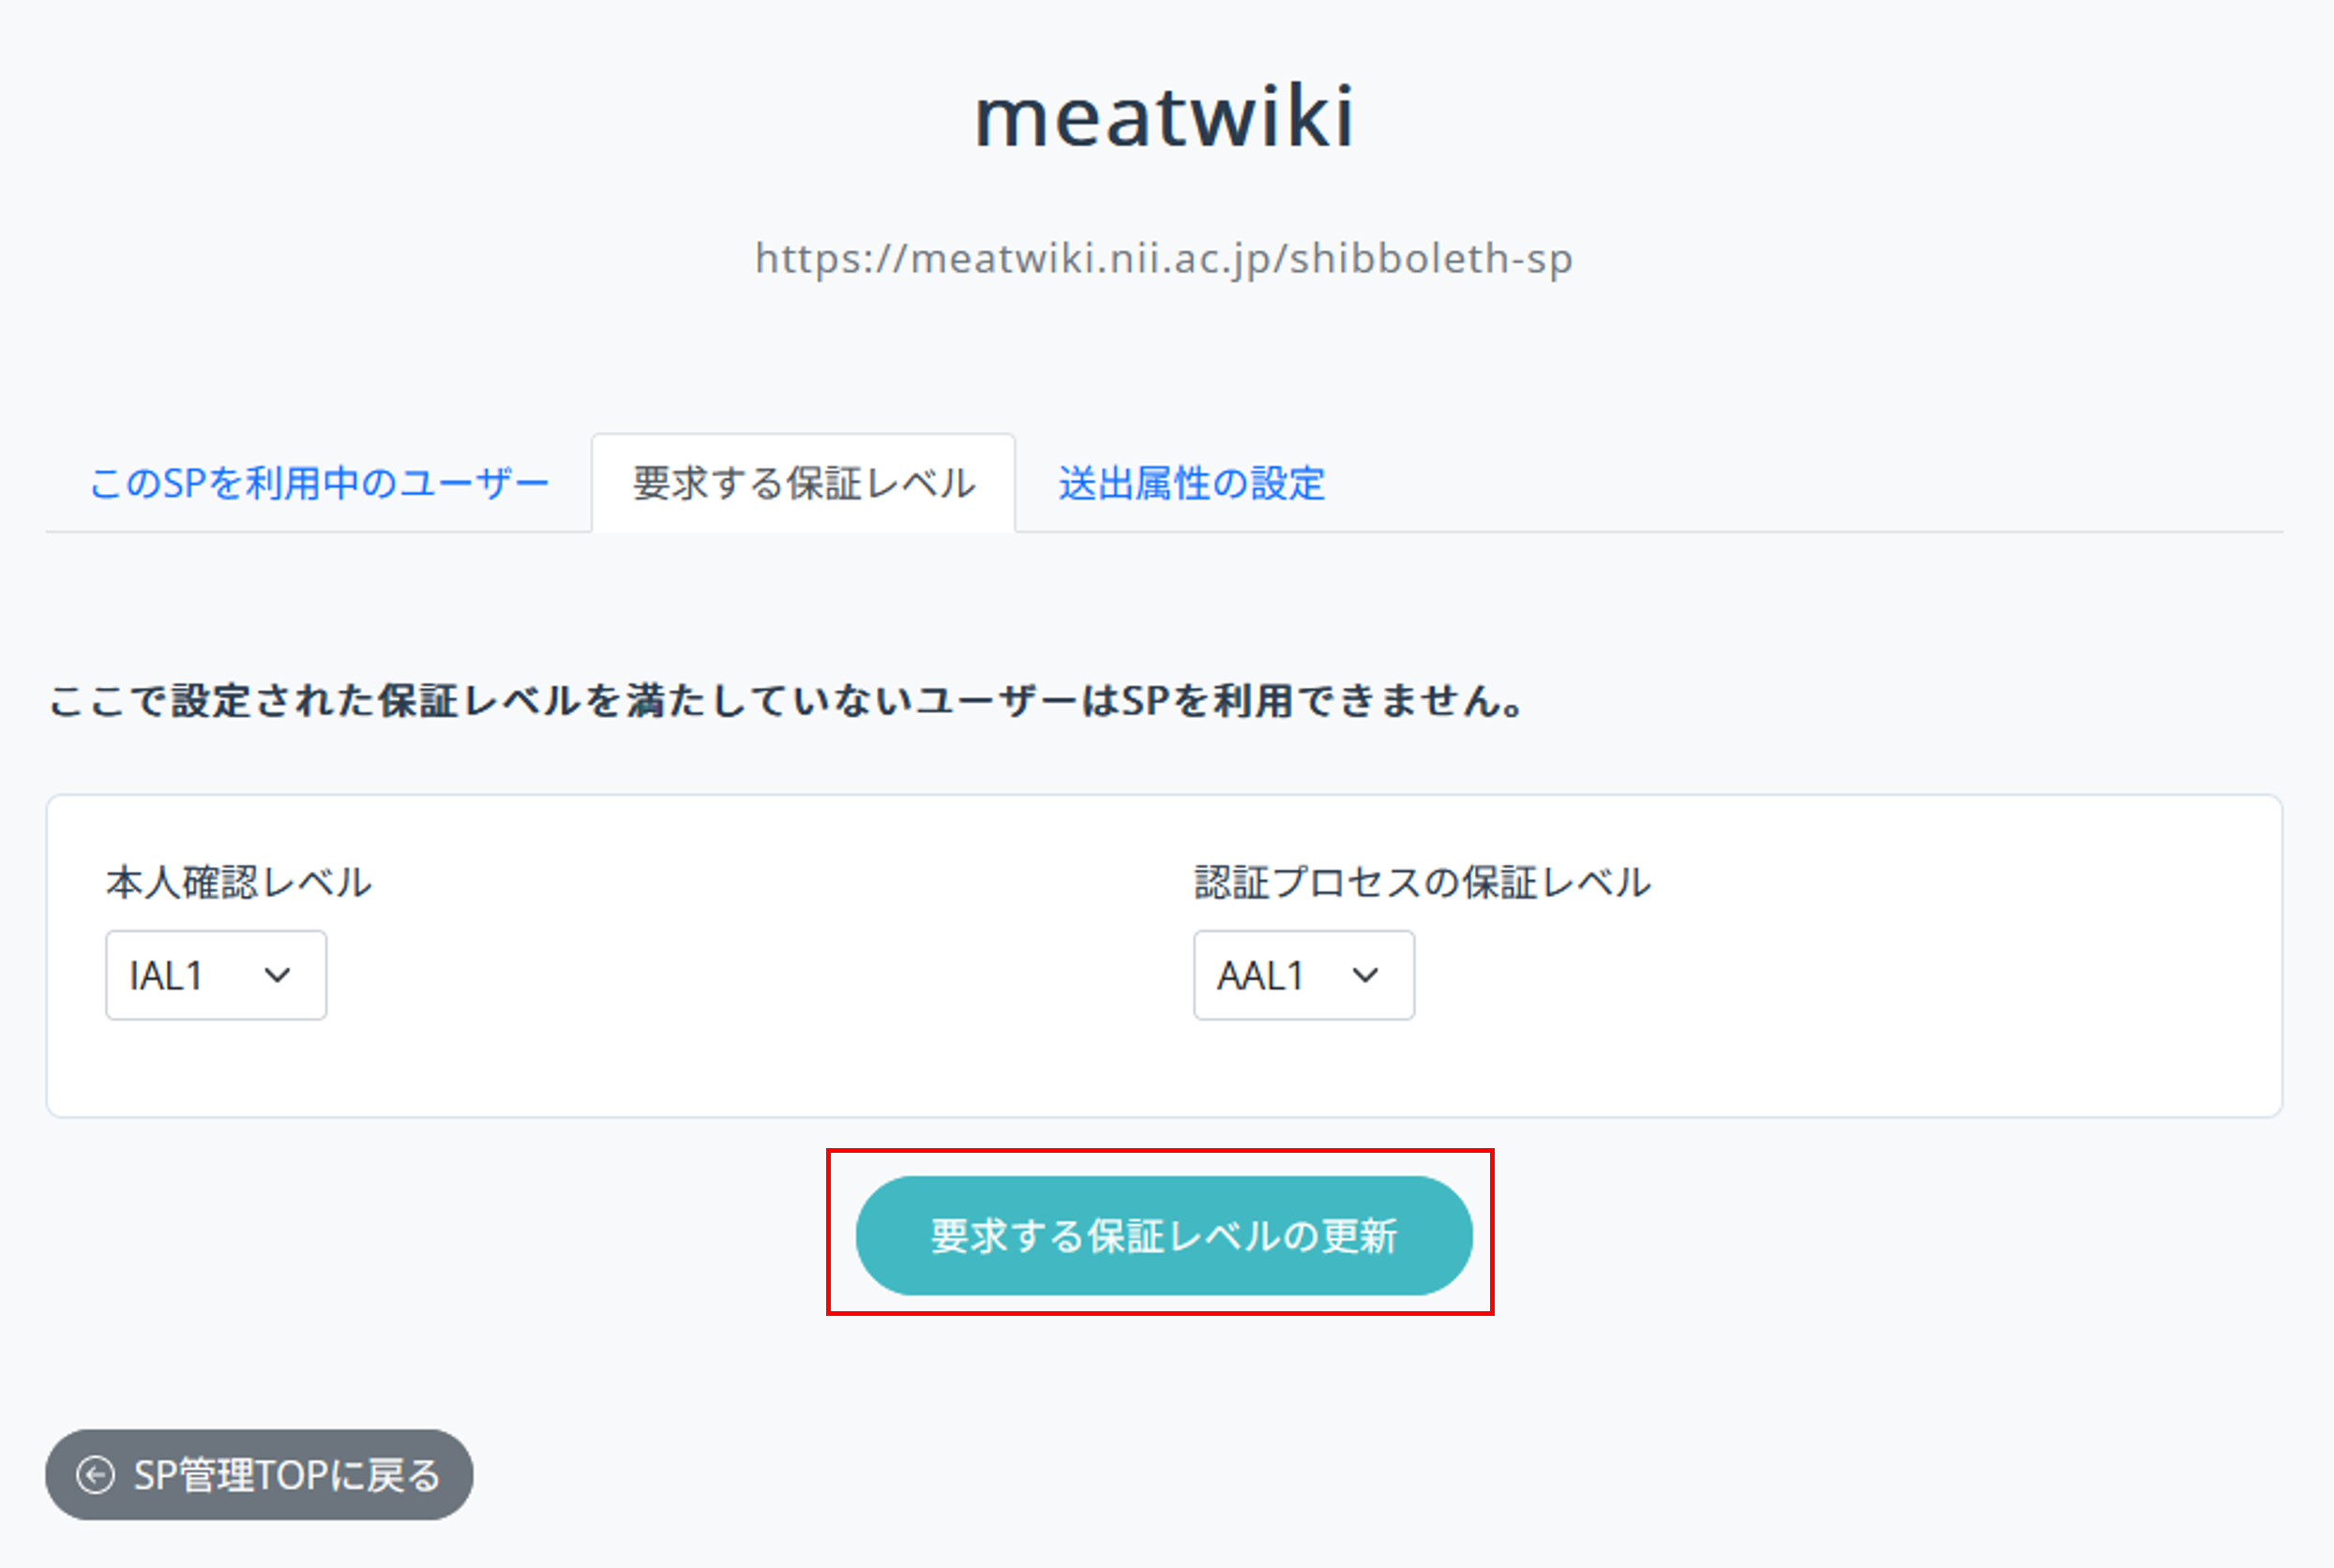This screenshot has width=2334, height=1568.
Task: Click the circled back arrow icon
Action: pos(96,1475)
